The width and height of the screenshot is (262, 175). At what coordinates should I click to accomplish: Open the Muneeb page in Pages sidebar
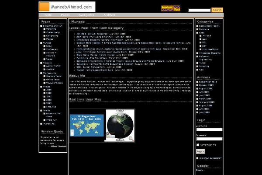tap(47, 43)
